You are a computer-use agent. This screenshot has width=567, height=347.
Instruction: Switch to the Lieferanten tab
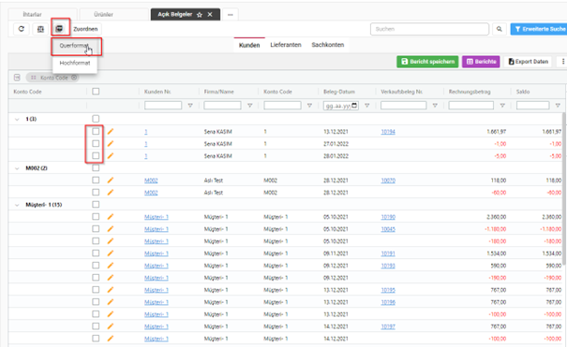pyautogui.click(x=286, y=45)
